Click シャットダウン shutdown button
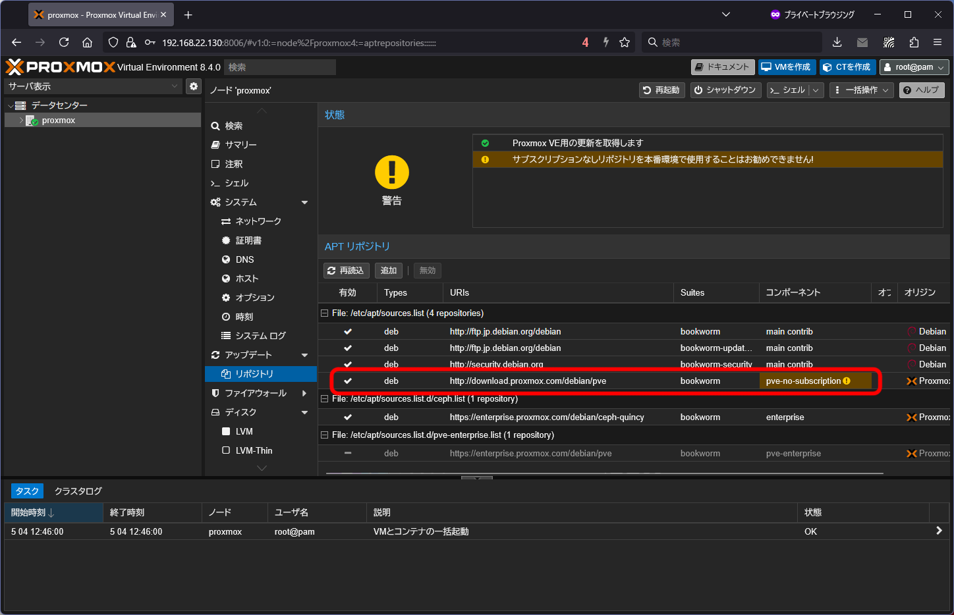The width and height of the screenshot is (954, 615). [x=726, y=90]
